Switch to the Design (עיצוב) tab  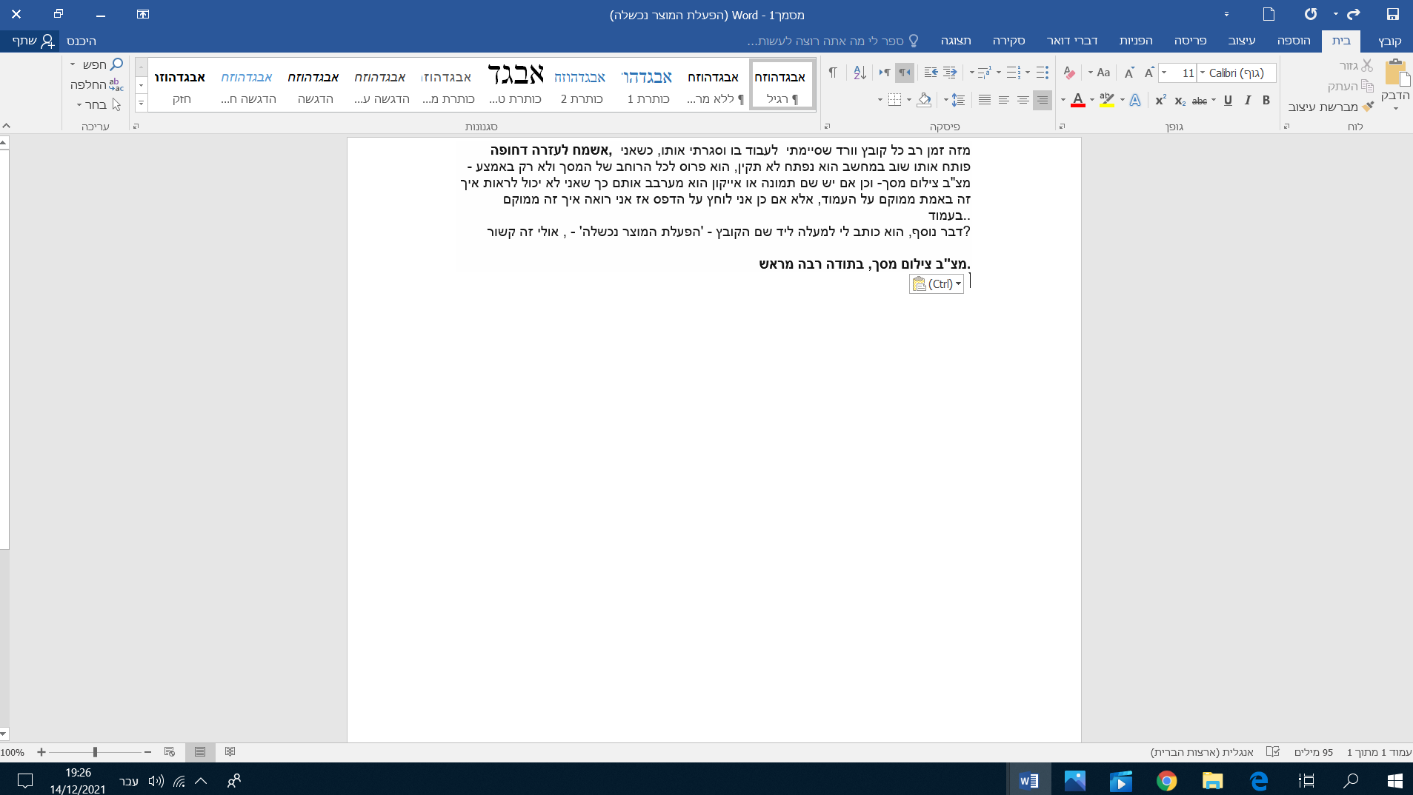pos(1241,41)
